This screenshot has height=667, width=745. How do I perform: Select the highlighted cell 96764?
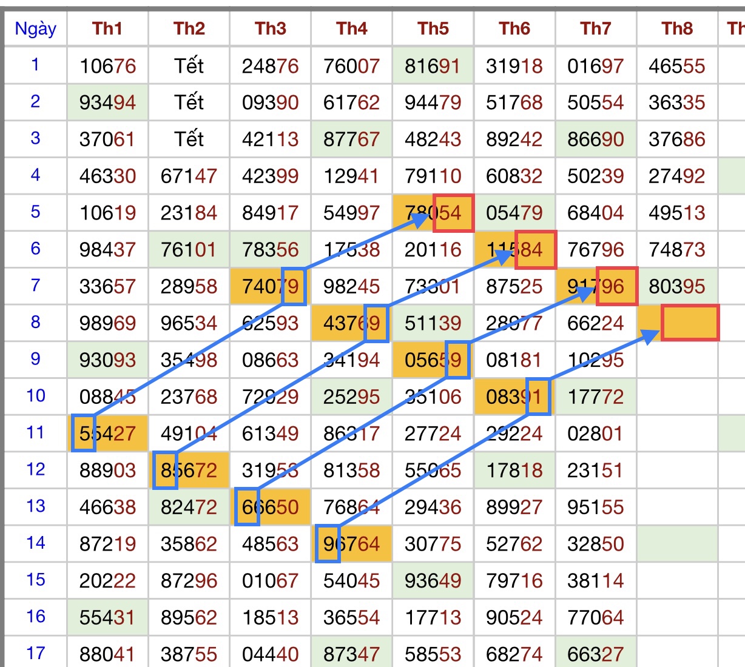click(x=352, y=544)
